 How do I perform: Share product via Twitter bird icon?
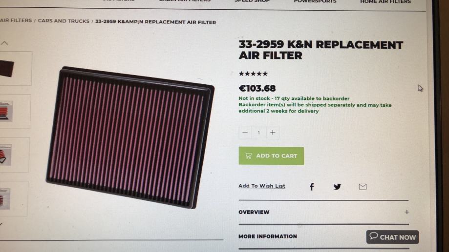click(x=337, y=187)
